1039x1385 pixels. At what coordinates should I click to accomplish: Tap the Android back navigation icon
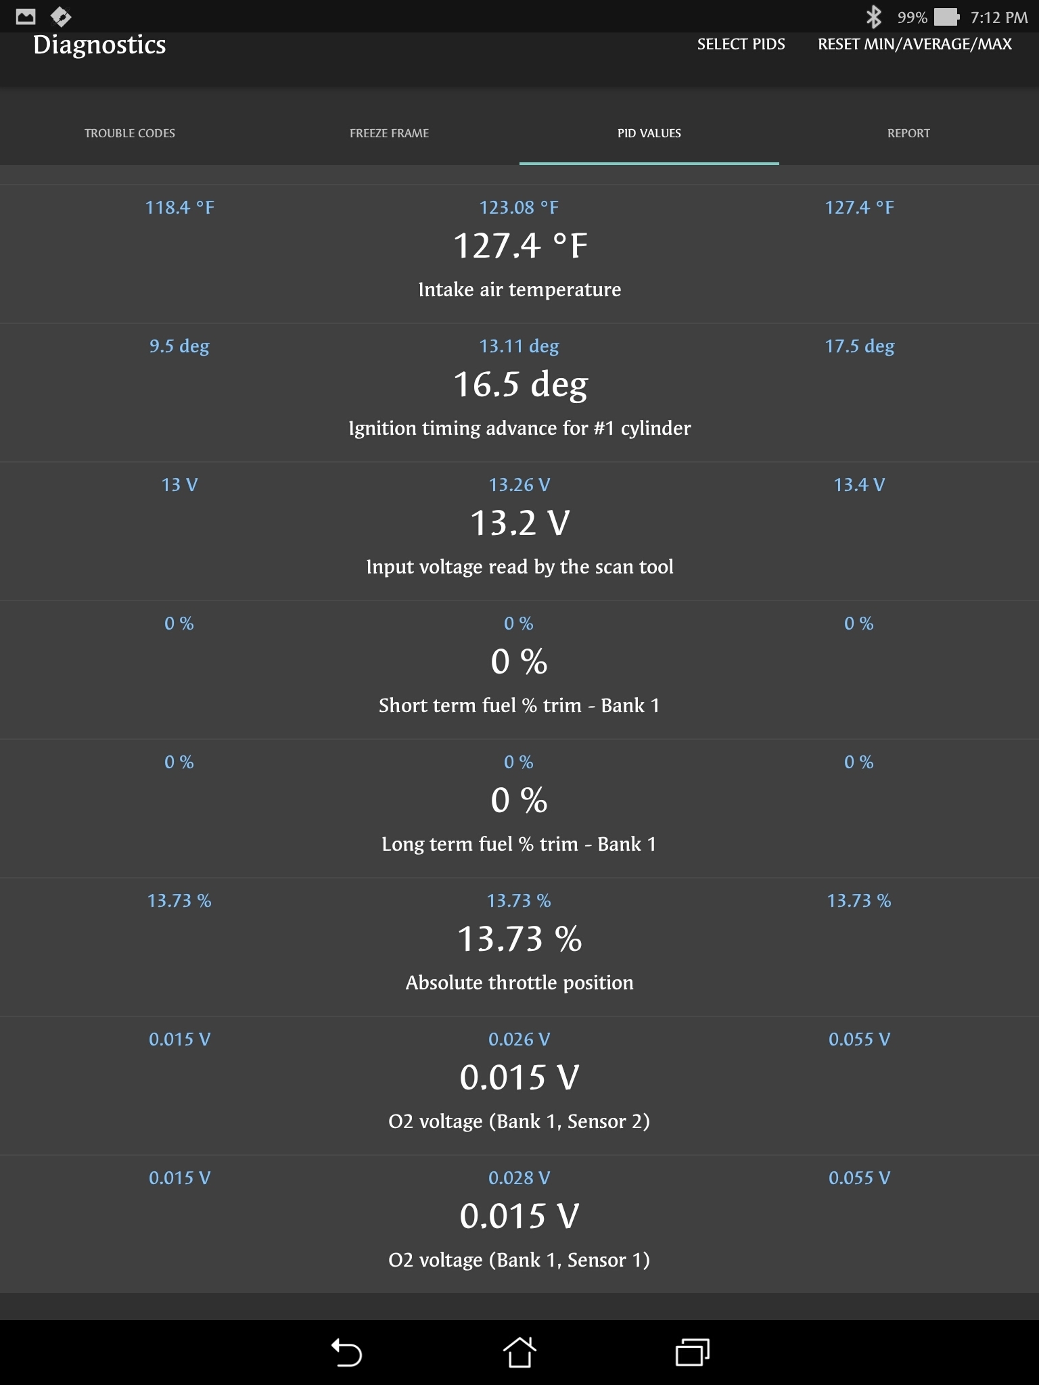click(x=346, y=1353)
